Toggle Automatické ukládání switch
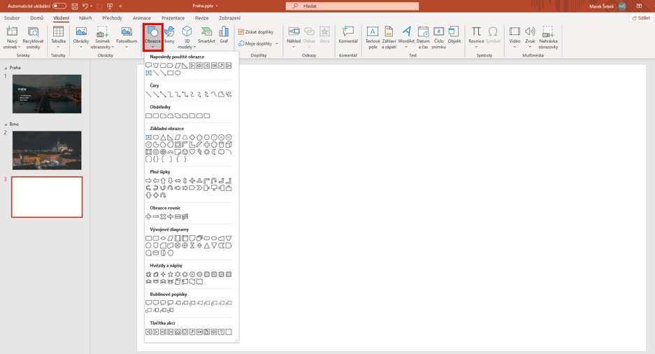Image resolution: width=655 pixels, height=354 pixels. [59, 6]
